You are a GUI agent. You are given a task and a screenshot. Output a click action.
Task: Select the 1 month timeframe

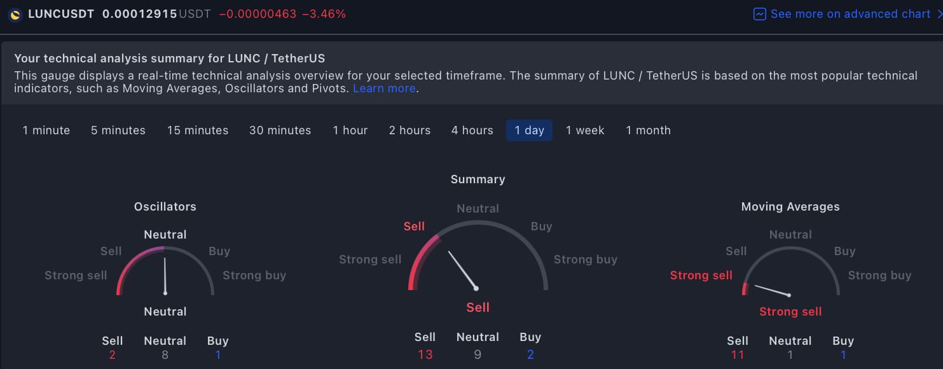(x=648, y=130)
